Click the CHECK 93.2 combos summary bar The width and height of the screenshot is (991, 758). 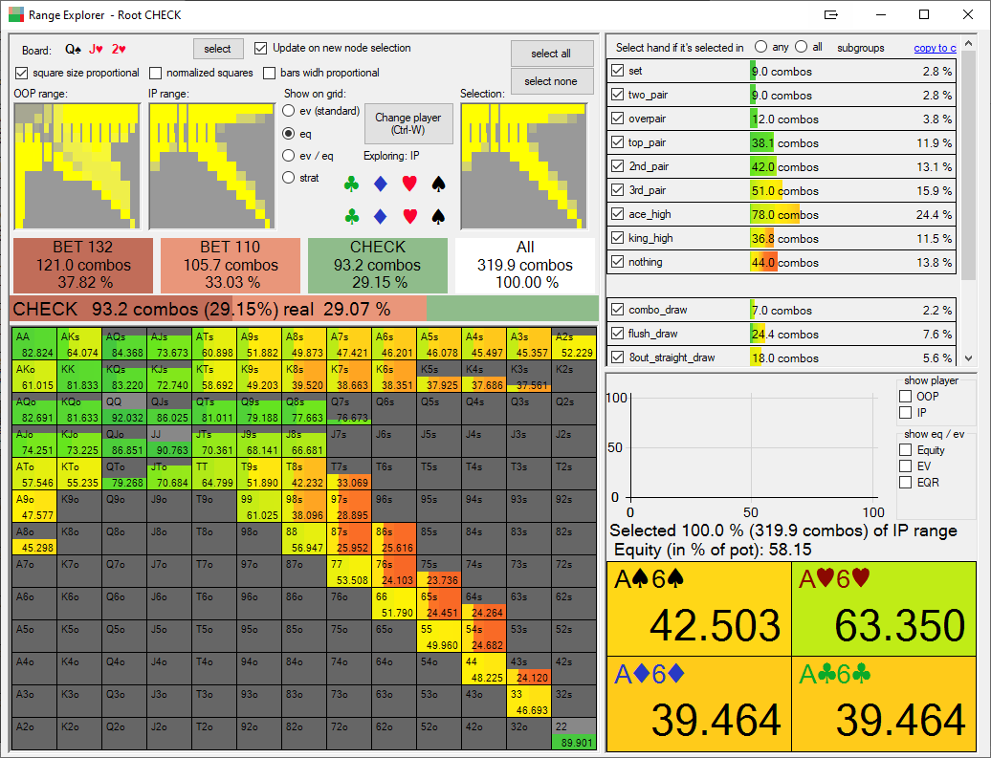coord(304,310)
